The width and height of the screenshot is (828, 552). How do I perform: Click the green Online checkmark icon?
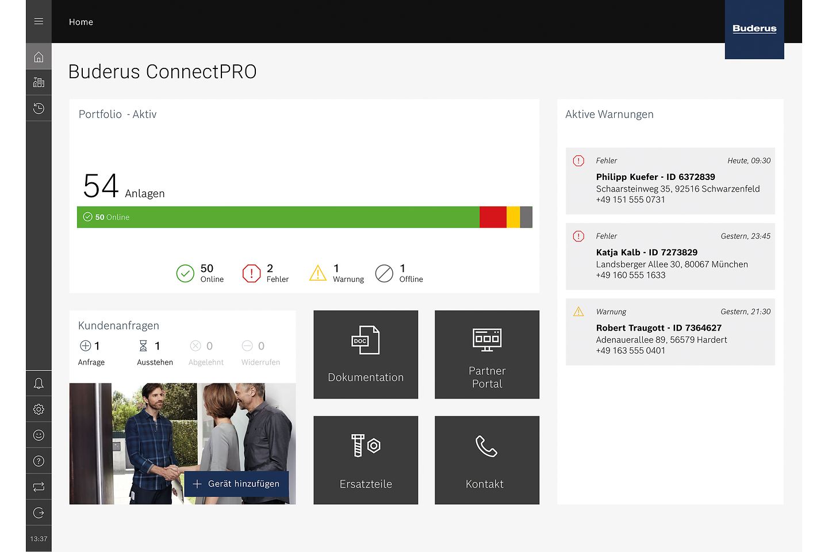pyautogui.click(x=185, y=274)
